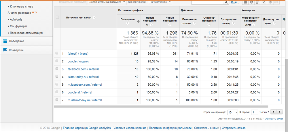Screen dimensions: 288x132
Task: Select checkbox for google.al / referral row
Action: (x=57, y=92)
